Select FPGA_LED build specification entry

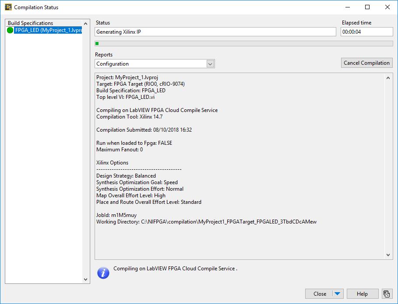[48, 30]
